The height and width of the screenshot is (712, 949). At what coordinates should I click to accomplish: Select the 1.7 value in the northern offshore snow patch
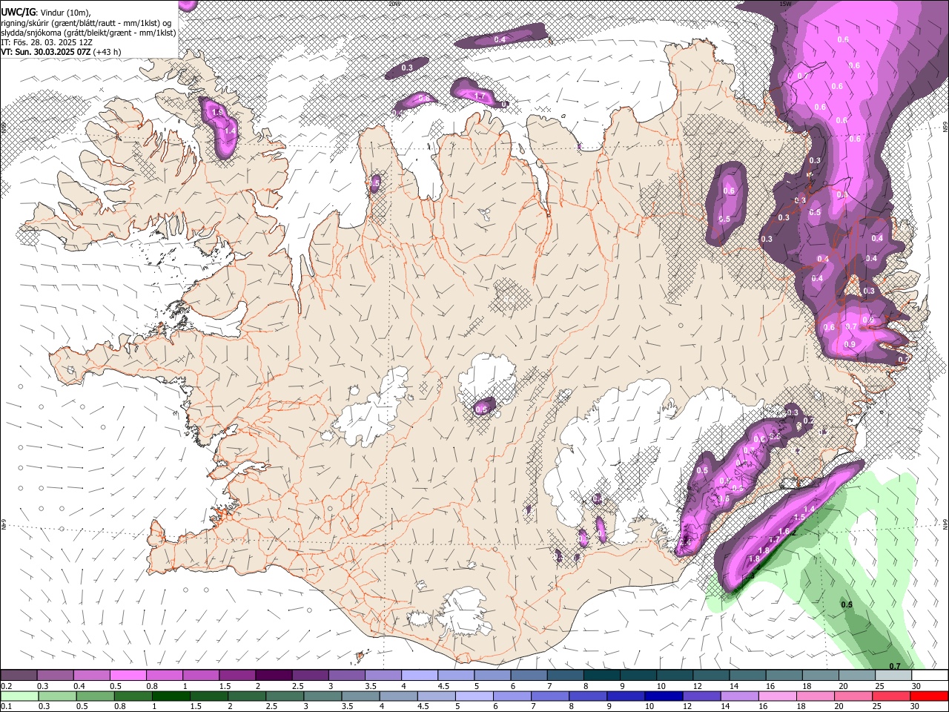coord(479,96)
